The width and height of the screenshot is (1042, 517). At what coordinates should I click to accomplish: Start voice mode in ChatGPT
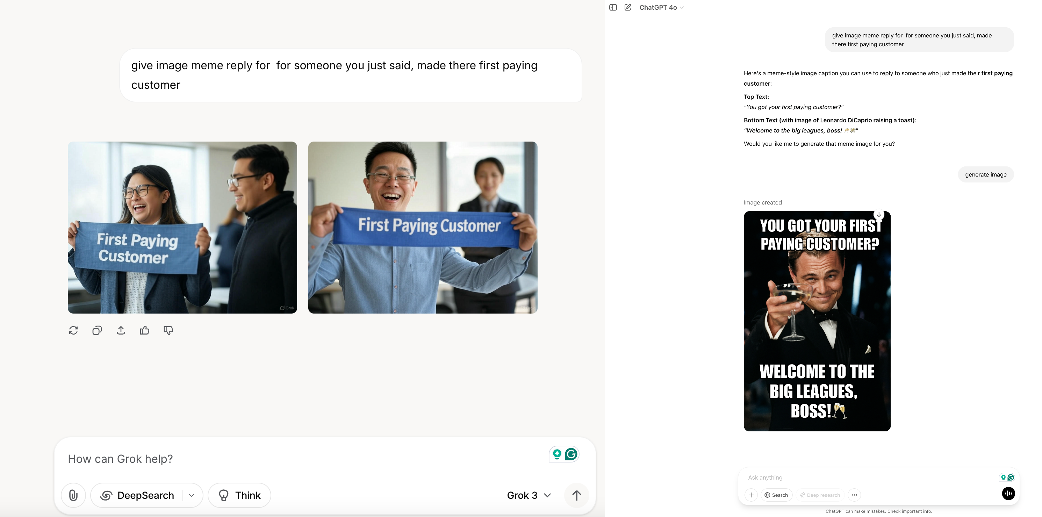point(1008,494)
